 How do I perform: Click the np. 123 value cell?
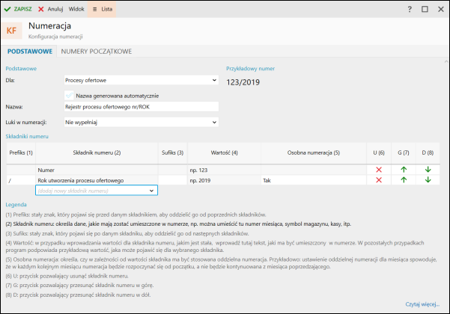[224, 170]
